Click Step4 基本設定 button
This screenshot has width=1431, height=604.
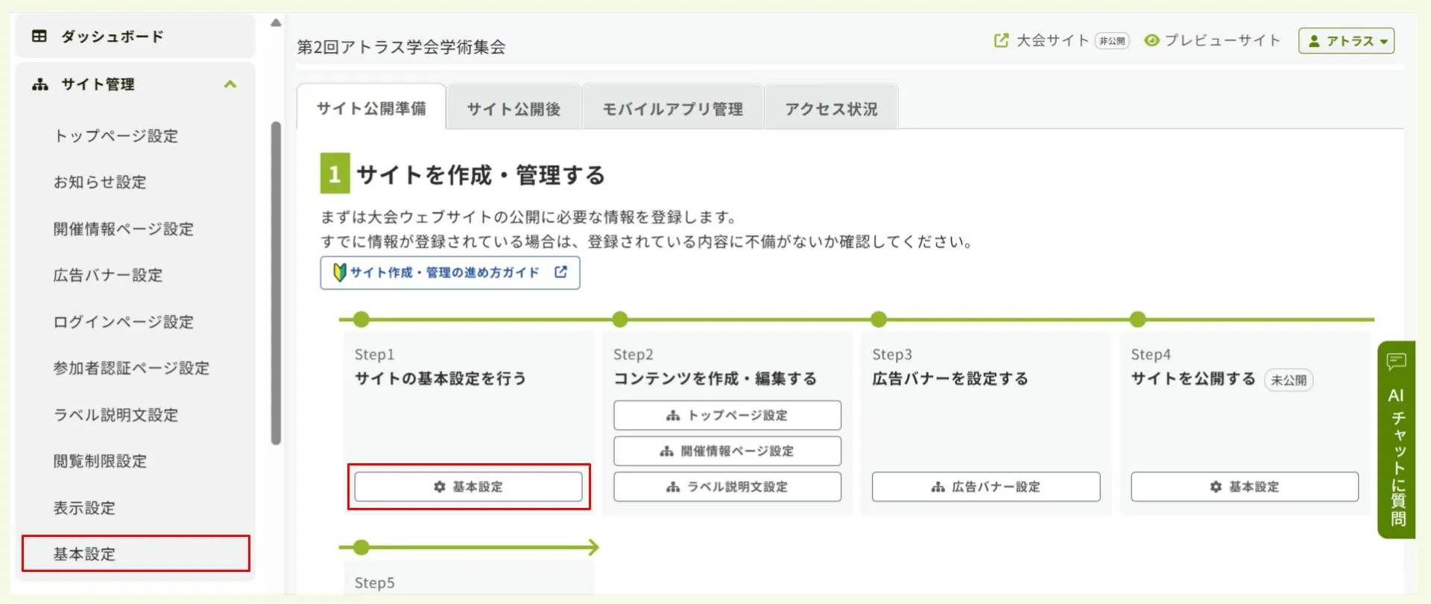coord(1245,486)
